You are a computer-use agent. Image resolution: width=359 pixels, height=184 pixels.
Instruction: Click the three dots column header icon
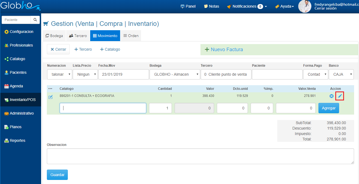(x=50, y=89)
